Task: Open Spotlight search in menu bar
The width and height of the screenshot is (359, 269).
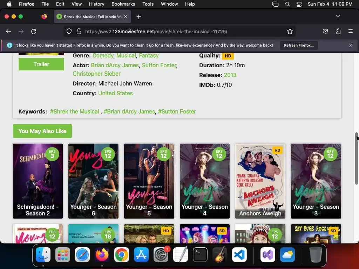Action: [287, 4]
